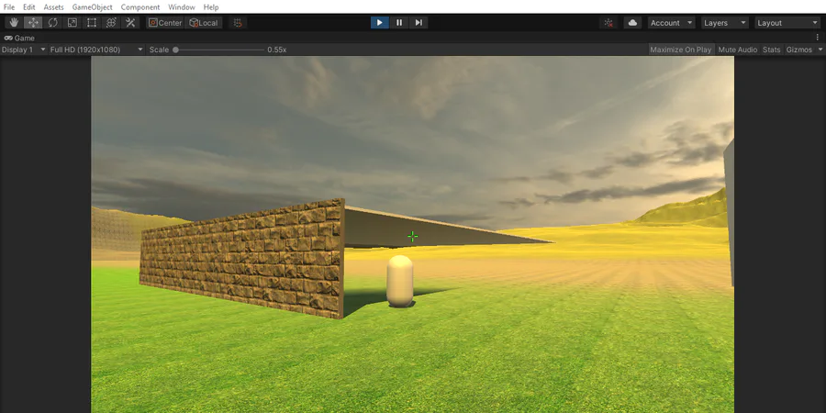826x413 pixels.
Task: Toggle Mute Audio
Action: coord(738,50)
